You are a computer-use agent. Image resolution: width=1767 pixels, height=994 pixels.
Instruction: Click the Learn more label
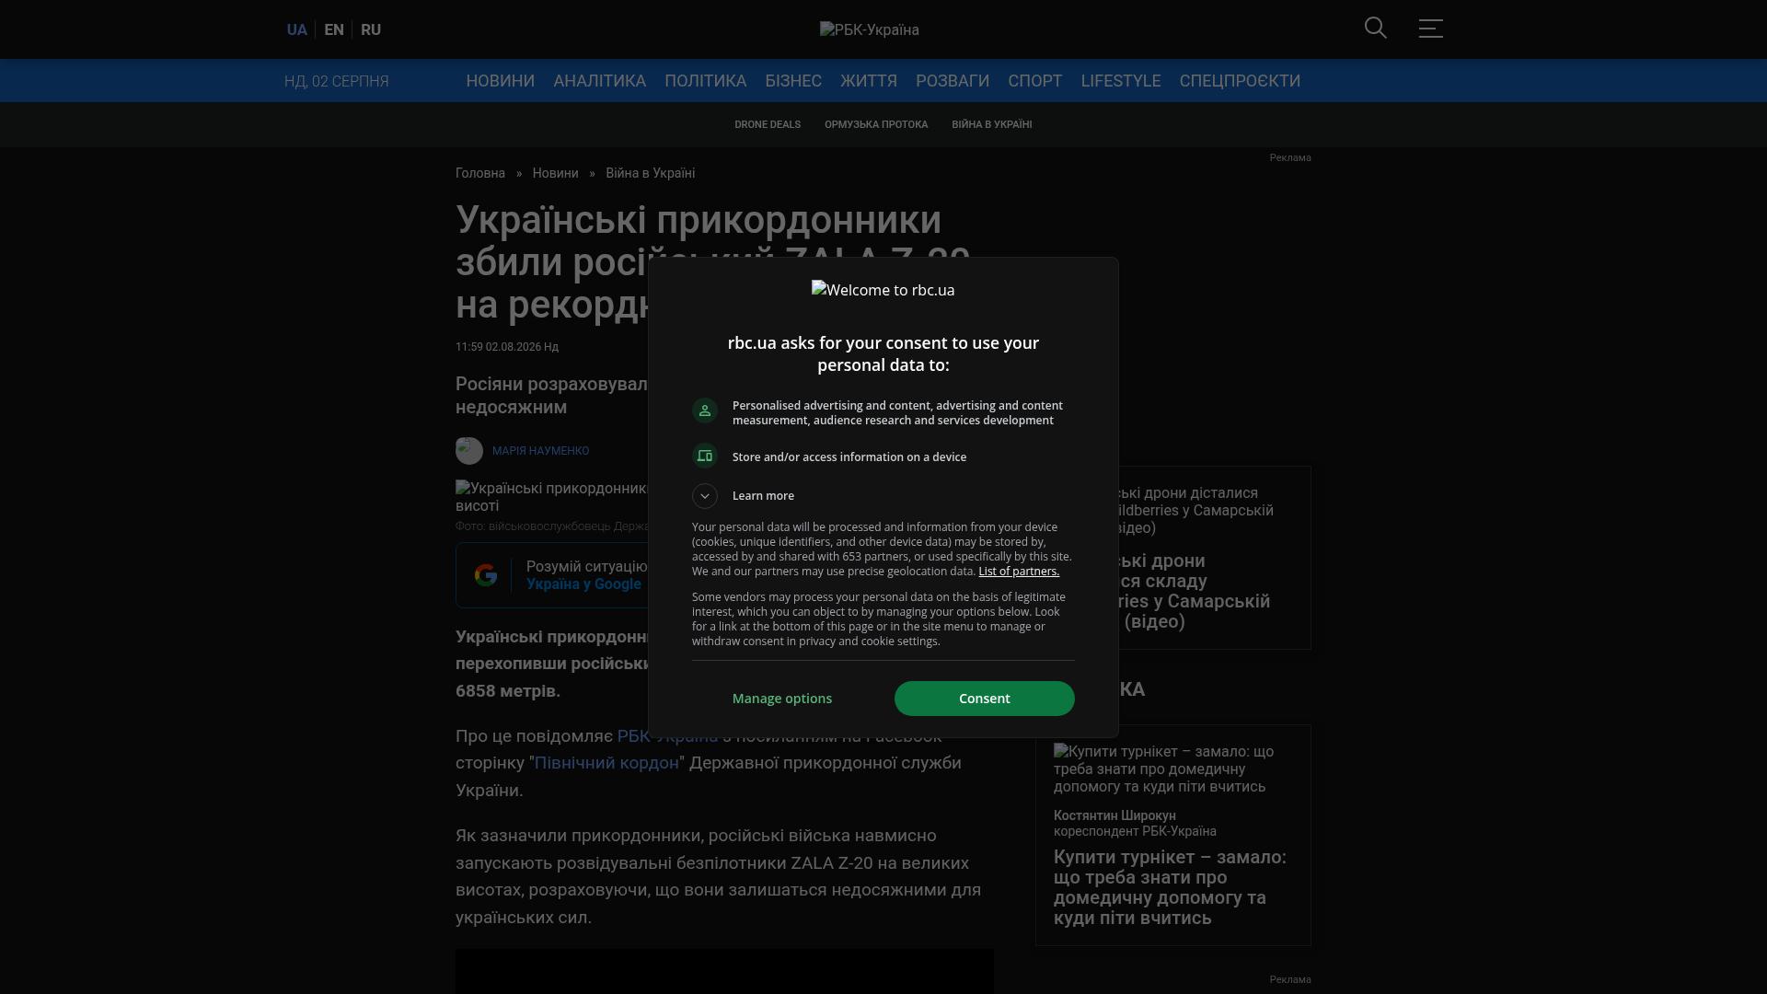763,496
